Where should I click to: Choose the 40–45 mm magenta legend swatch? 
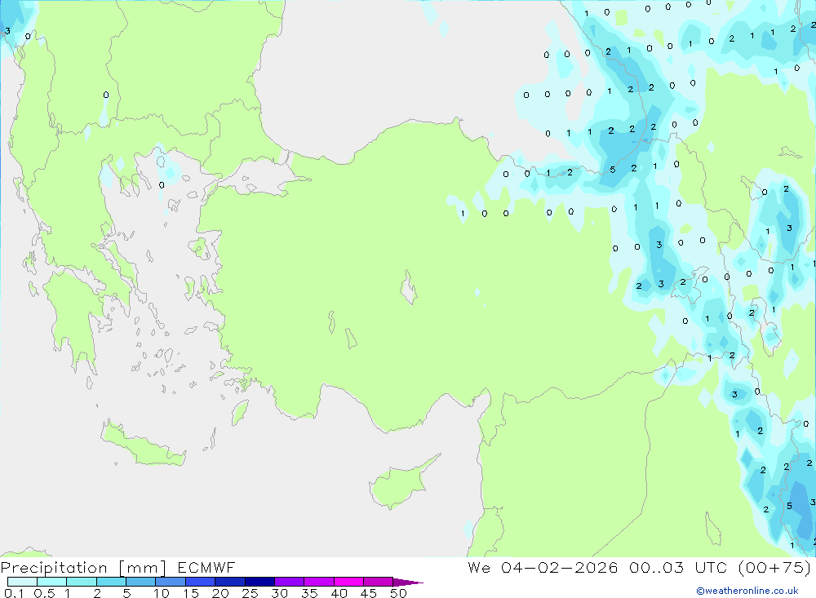348,582
